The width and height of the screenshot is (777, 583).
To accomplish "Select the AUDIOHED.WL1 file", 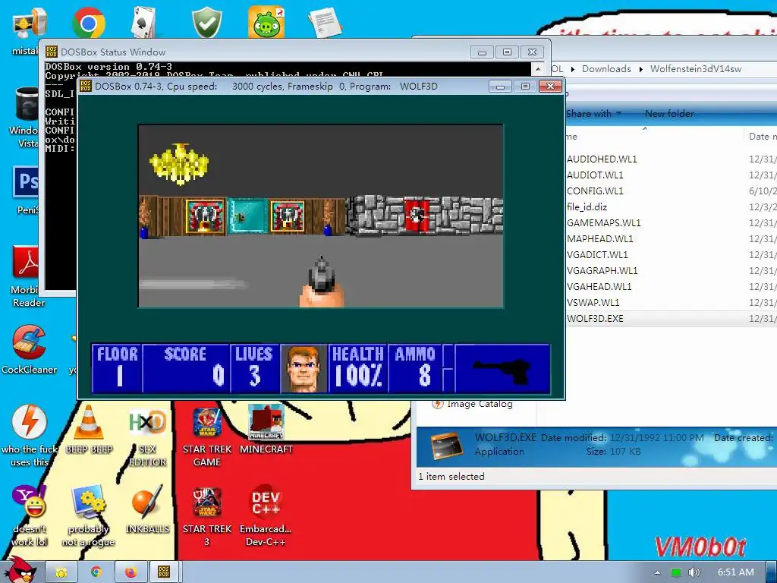I will [x=602, y=159].
